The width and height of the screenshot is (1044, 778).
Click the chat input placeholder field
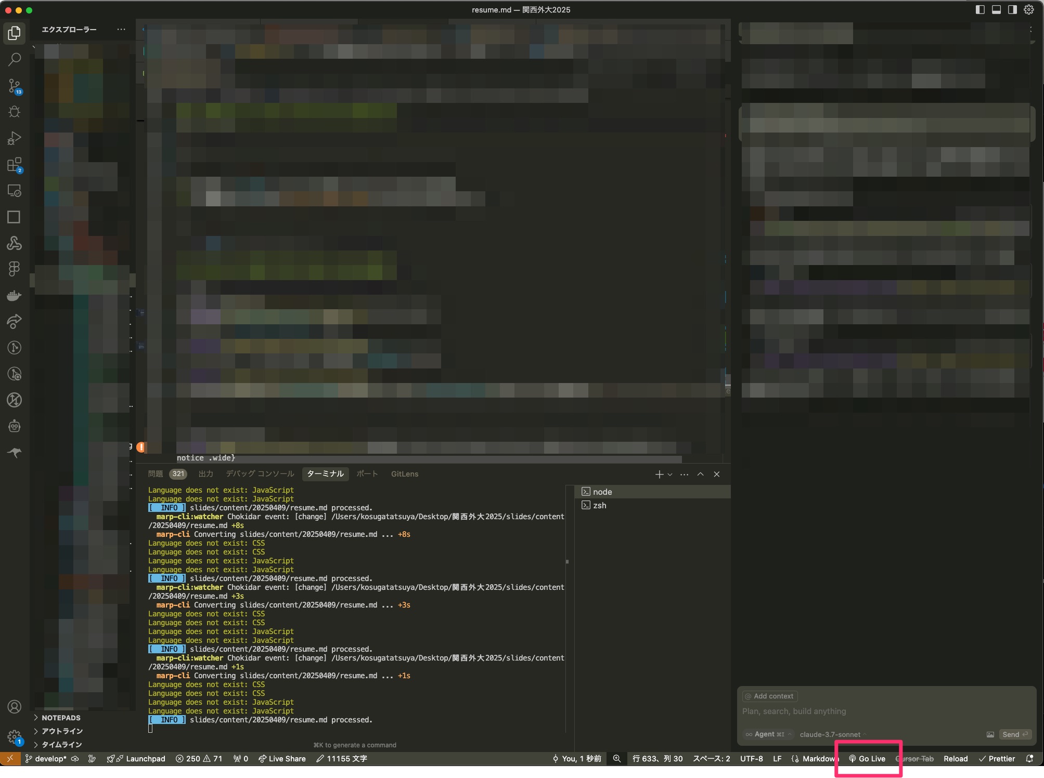tap(794, 711)
